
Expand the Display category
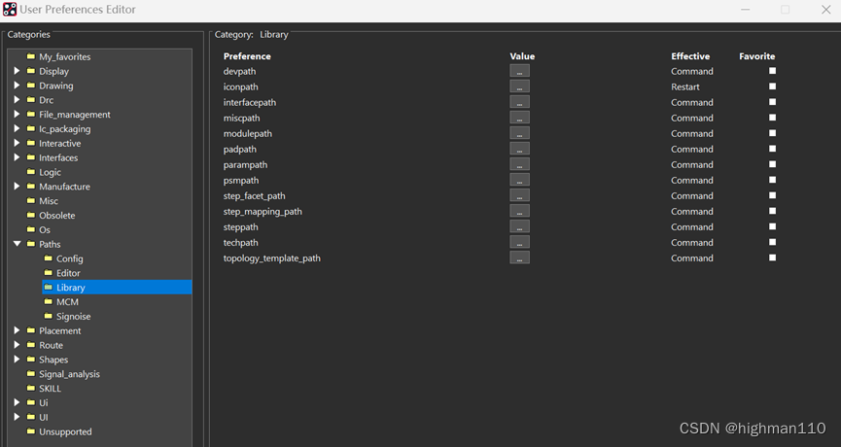tap(17, 71)
